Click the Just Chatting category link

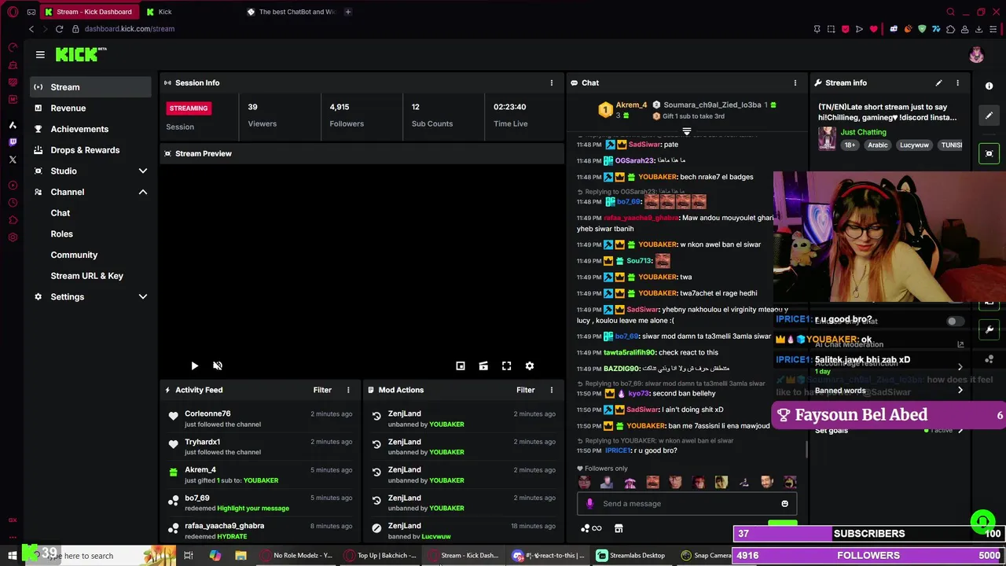(x=863, y=132)
